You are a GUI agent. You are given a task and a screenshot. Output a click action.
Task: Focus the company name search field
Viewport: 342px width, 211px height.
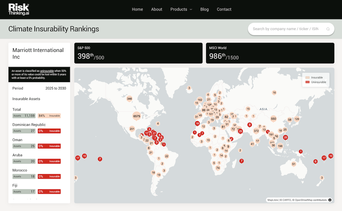pyautogui.click(x=286, y=29)
